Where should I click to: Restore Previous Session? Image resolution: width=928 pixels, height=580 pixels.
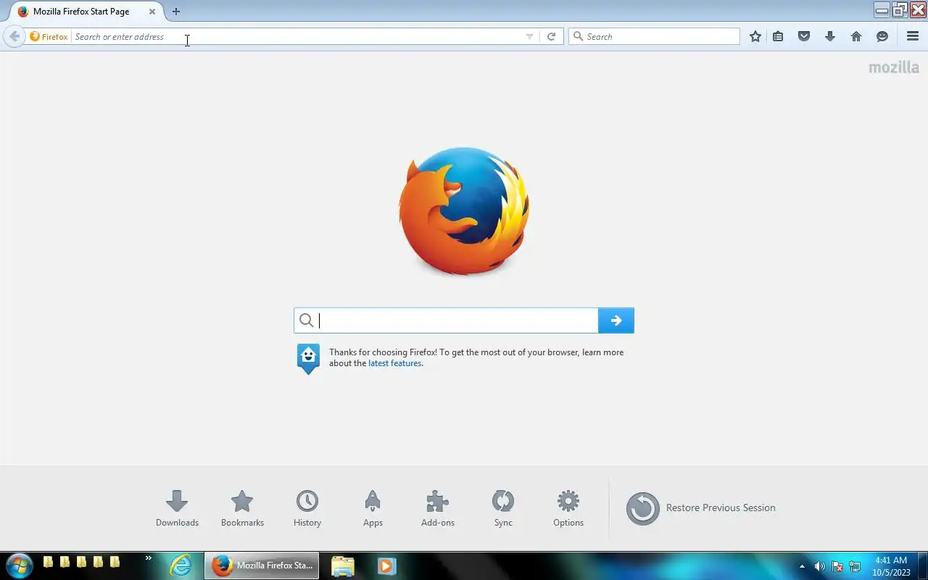tap(701, 508)
